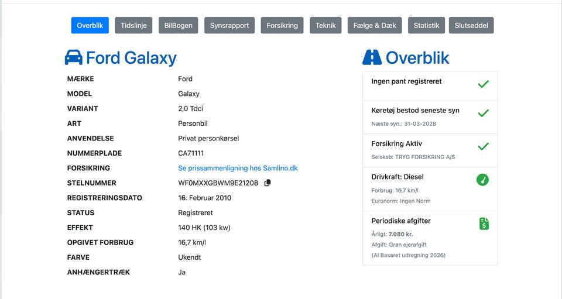Select the number plate CA71111
This screenshot has width=562, height=299.
tap(191, 153)
